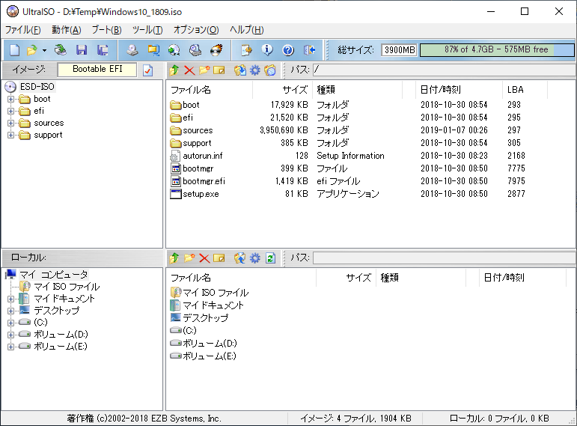The height and width of the screenshot is (426, 577).
Task: Save the image with the floppy disk icon
Action: coord(82,49)
